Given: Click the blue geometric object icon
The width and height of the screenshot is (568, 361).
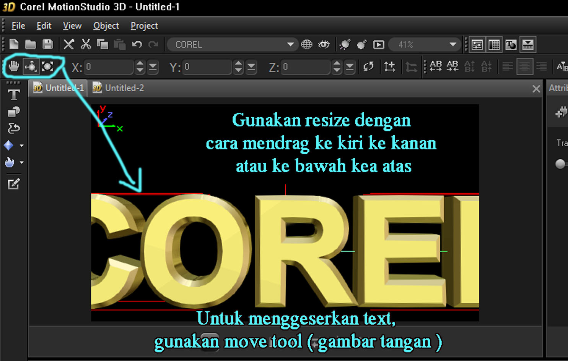Looking at the screenshot, I should pos(9,146).
